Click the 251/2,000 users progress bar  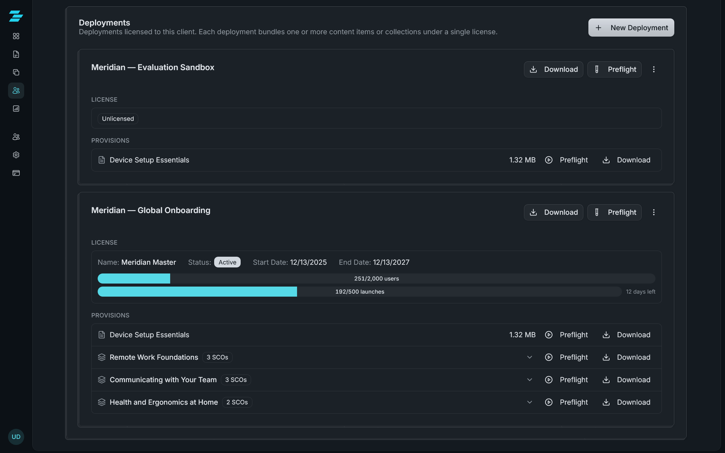tap(376, 279)
